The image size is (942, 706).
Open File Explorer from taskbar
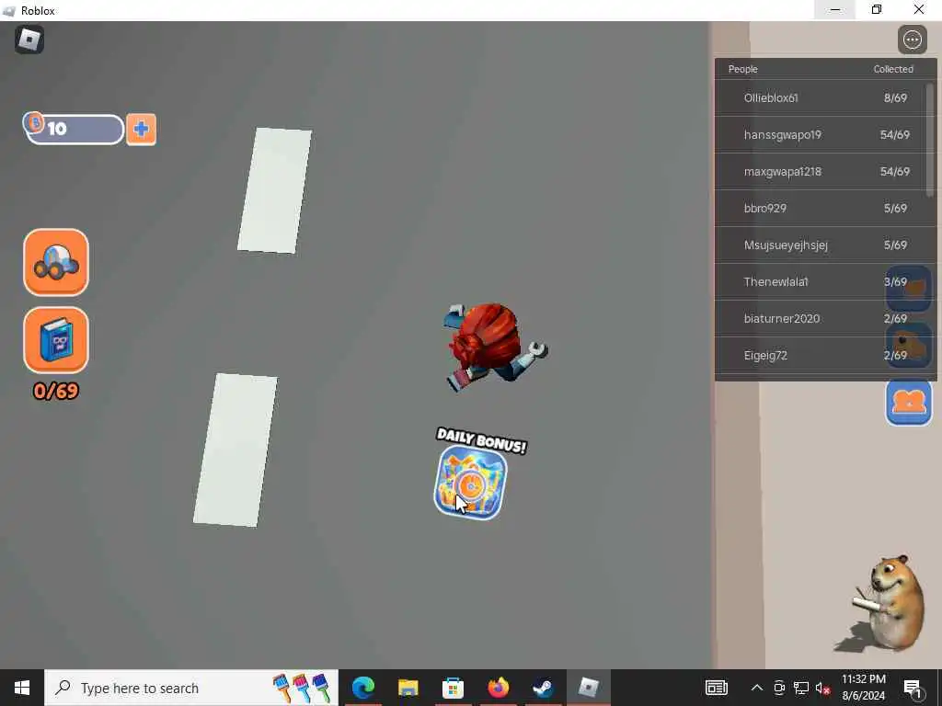[x=408, y=688]
